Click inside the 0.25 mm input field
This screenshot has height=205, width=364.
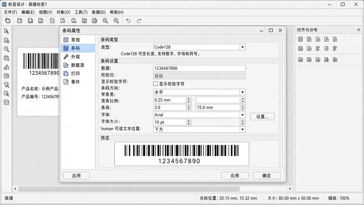(x=169, y=100)
